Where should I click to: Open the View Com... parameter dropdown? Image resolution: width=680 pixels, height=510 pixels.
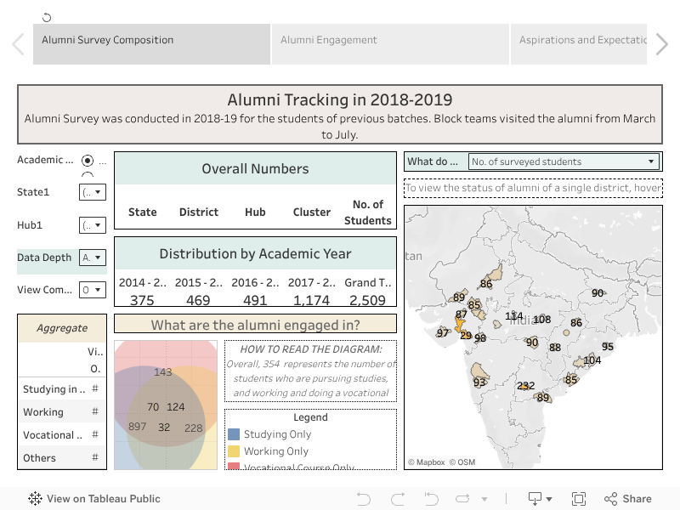[x=93, y=290]
